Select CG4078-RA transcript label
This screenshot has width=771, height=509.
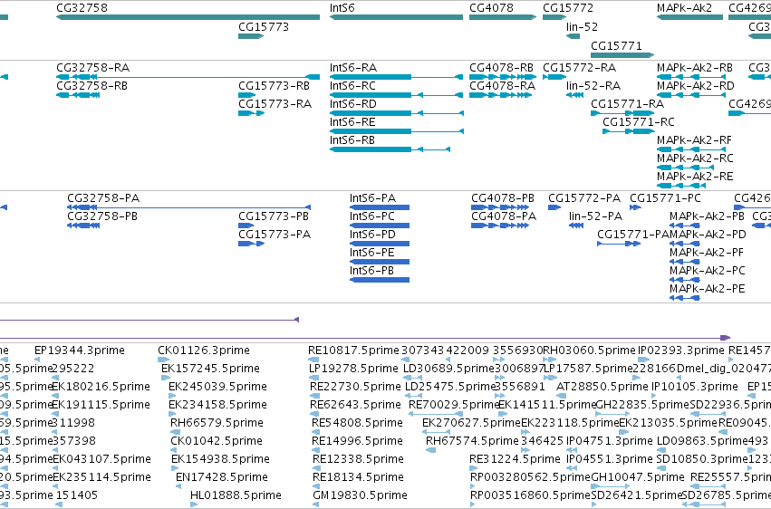pyautogui.click(x=503, y=86)
